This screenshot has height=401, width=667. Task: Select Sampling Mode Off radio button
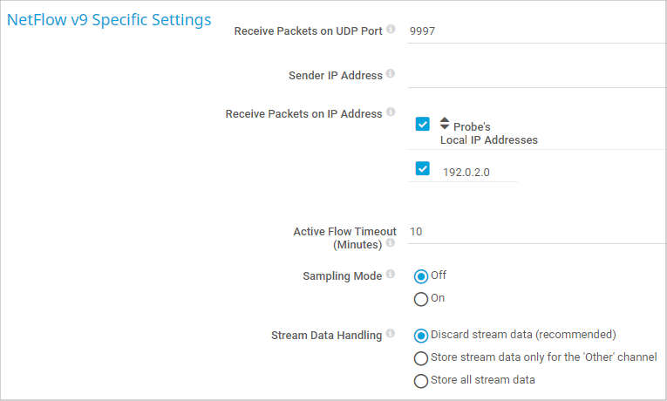[421, 276]
